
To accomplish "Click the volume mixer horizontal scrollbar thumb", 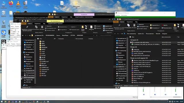I will [177, 97].
